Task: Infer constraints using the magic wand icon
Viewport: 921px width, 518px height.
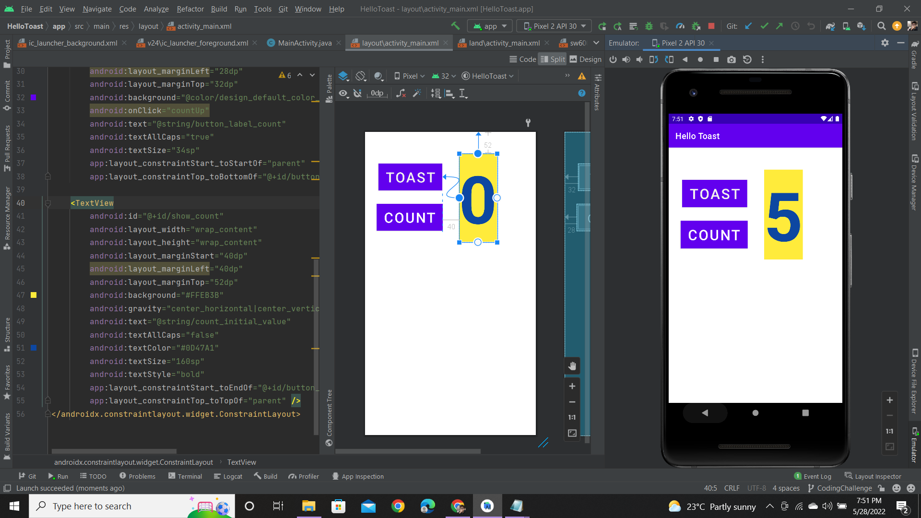Action: tap(417, 94)
